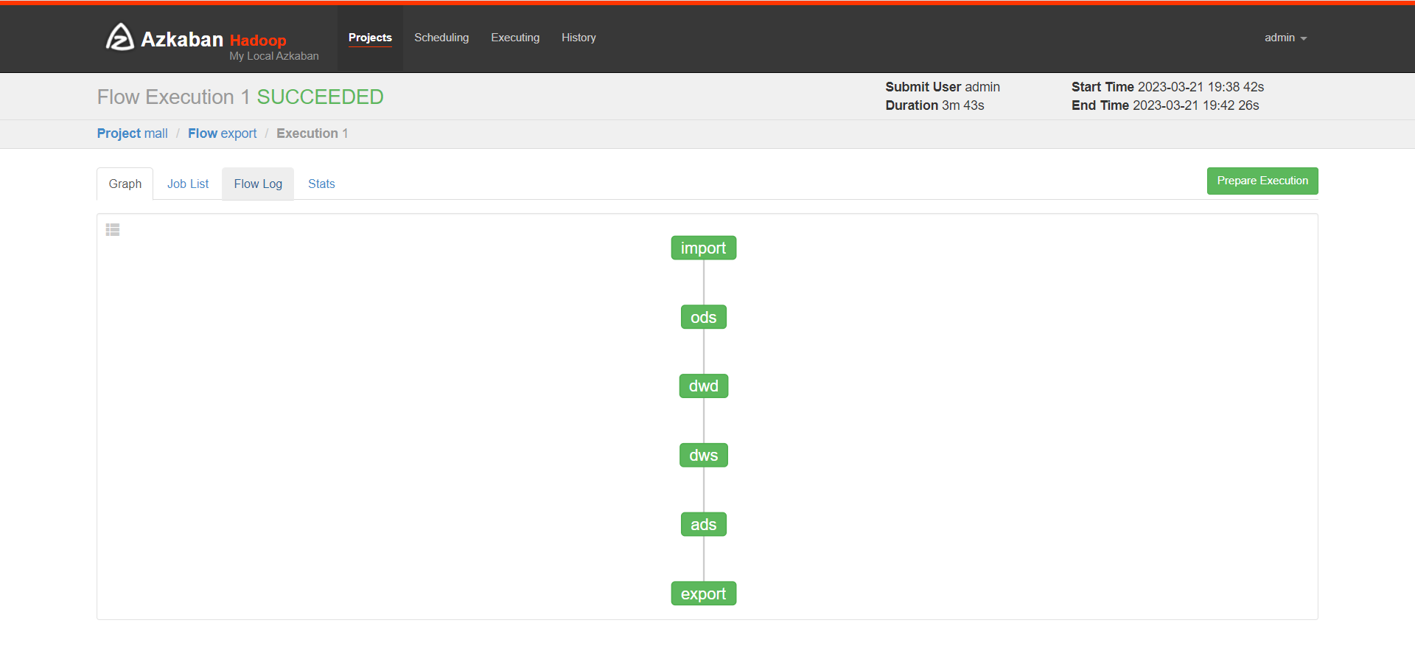This screenshot has width=1415, height=665.
Task: Select the dwd job node
Action: 704,386
